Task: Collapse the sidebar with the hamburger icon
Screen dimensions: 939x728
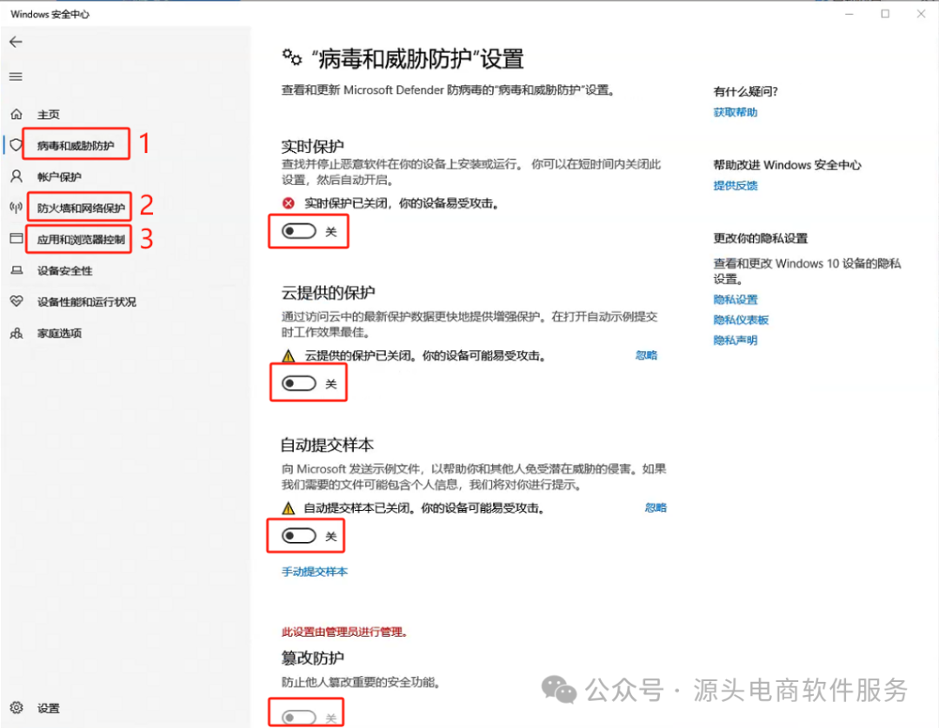Action: pyautogui.click(x=15, y=76)
